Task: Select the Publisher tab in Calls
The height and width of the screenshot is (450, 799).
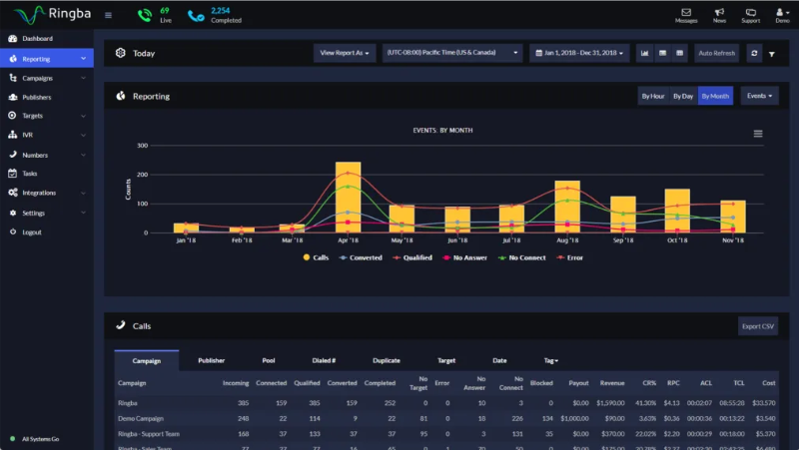Action: click(x=211, y=360)
